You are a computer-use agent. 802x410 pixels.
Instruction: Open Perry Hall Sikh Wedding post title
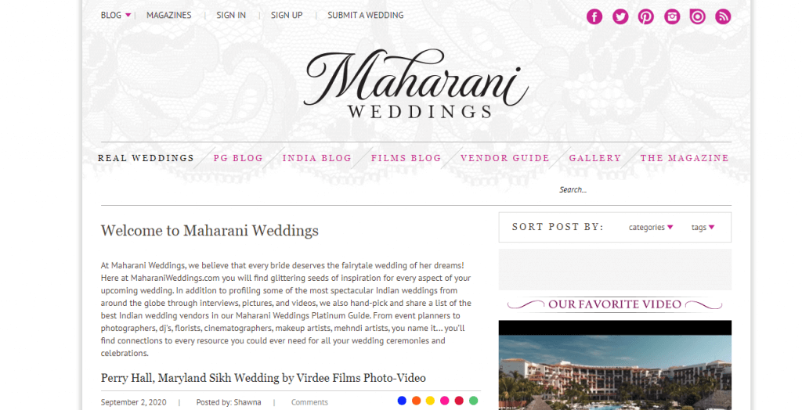point(263,378)
